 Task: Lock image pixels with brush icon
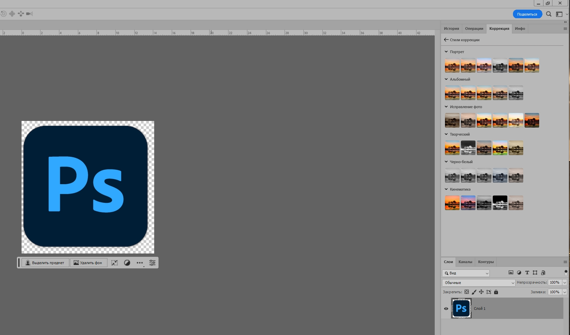coord(474,292)
